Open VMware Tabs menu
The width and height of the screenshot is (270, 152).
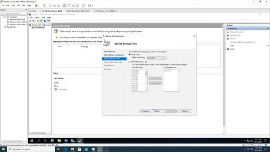pos(24,5)
